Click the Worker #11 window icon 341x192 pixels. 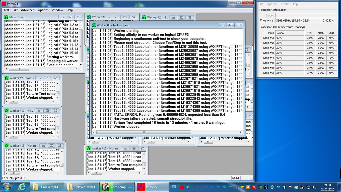(x=7, y=110)
